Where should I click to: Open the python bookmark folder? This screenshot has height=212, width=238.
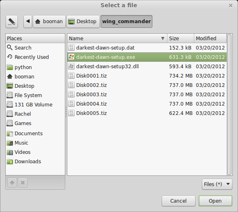(35, 67)
